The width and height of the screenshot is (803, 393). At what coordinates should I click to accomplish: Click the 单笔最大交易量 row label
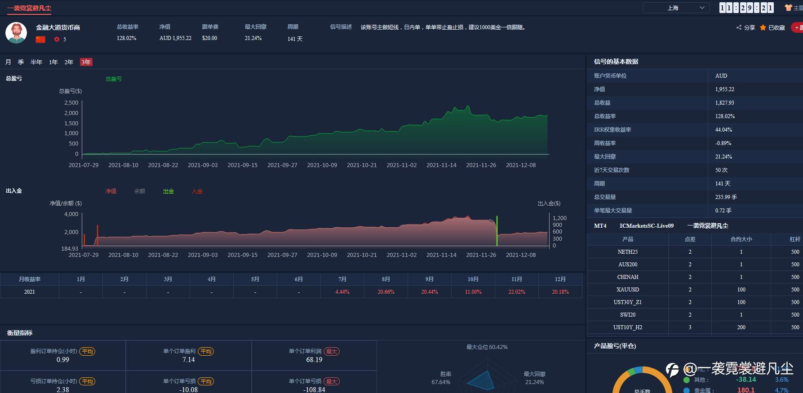click(x=613, y=211)
